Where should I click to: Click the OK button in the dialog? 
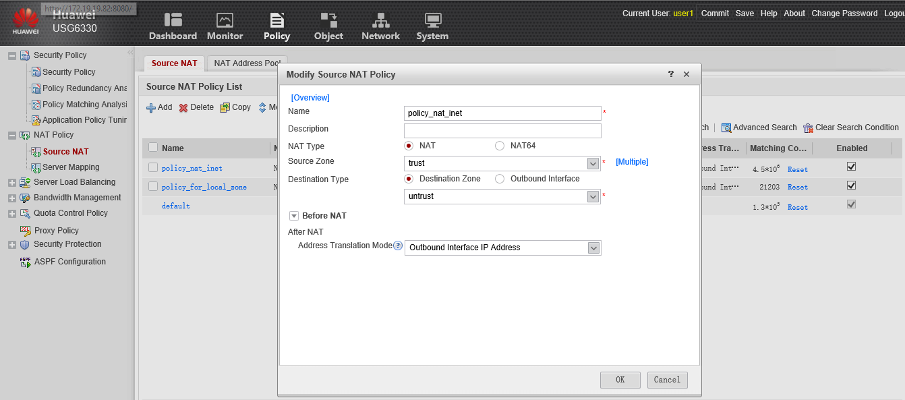620,380
